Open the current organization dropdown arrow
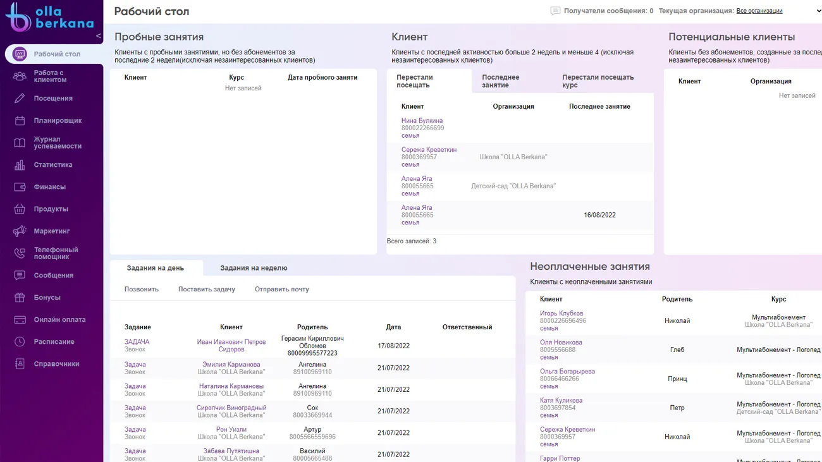Image resolution: width=822 pixels, height=462 pixels. coord(818,11)
